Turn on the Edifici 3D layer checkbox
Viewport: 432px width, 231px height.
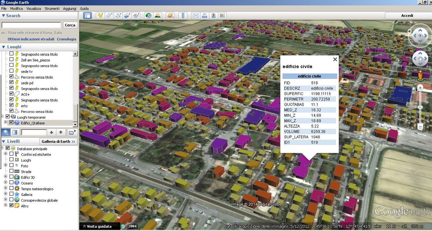point(12,177)
